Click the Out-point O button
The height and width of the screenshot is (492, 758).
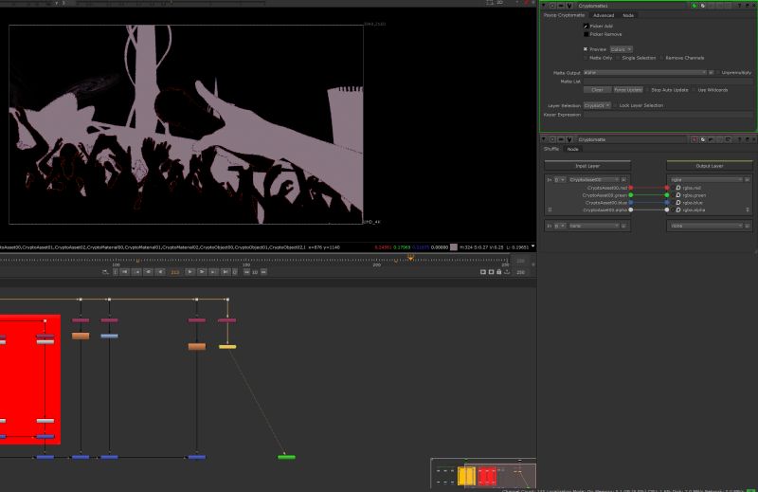click(234, 272)
